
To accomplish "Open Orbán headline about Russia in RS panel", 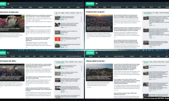I will (x=39, y=27).
